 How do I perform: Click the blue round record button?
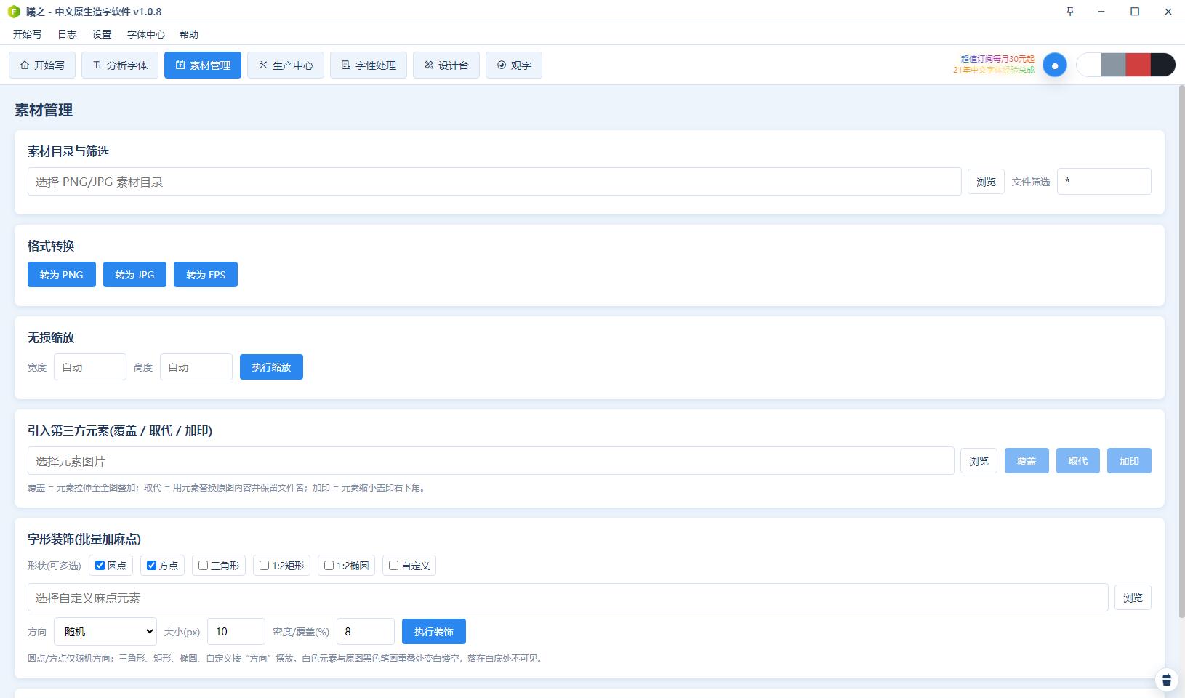tap(1055, 65)
